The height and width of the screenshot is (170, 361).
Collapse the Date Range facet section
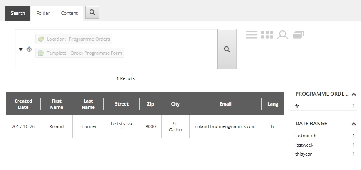point(354,124)
